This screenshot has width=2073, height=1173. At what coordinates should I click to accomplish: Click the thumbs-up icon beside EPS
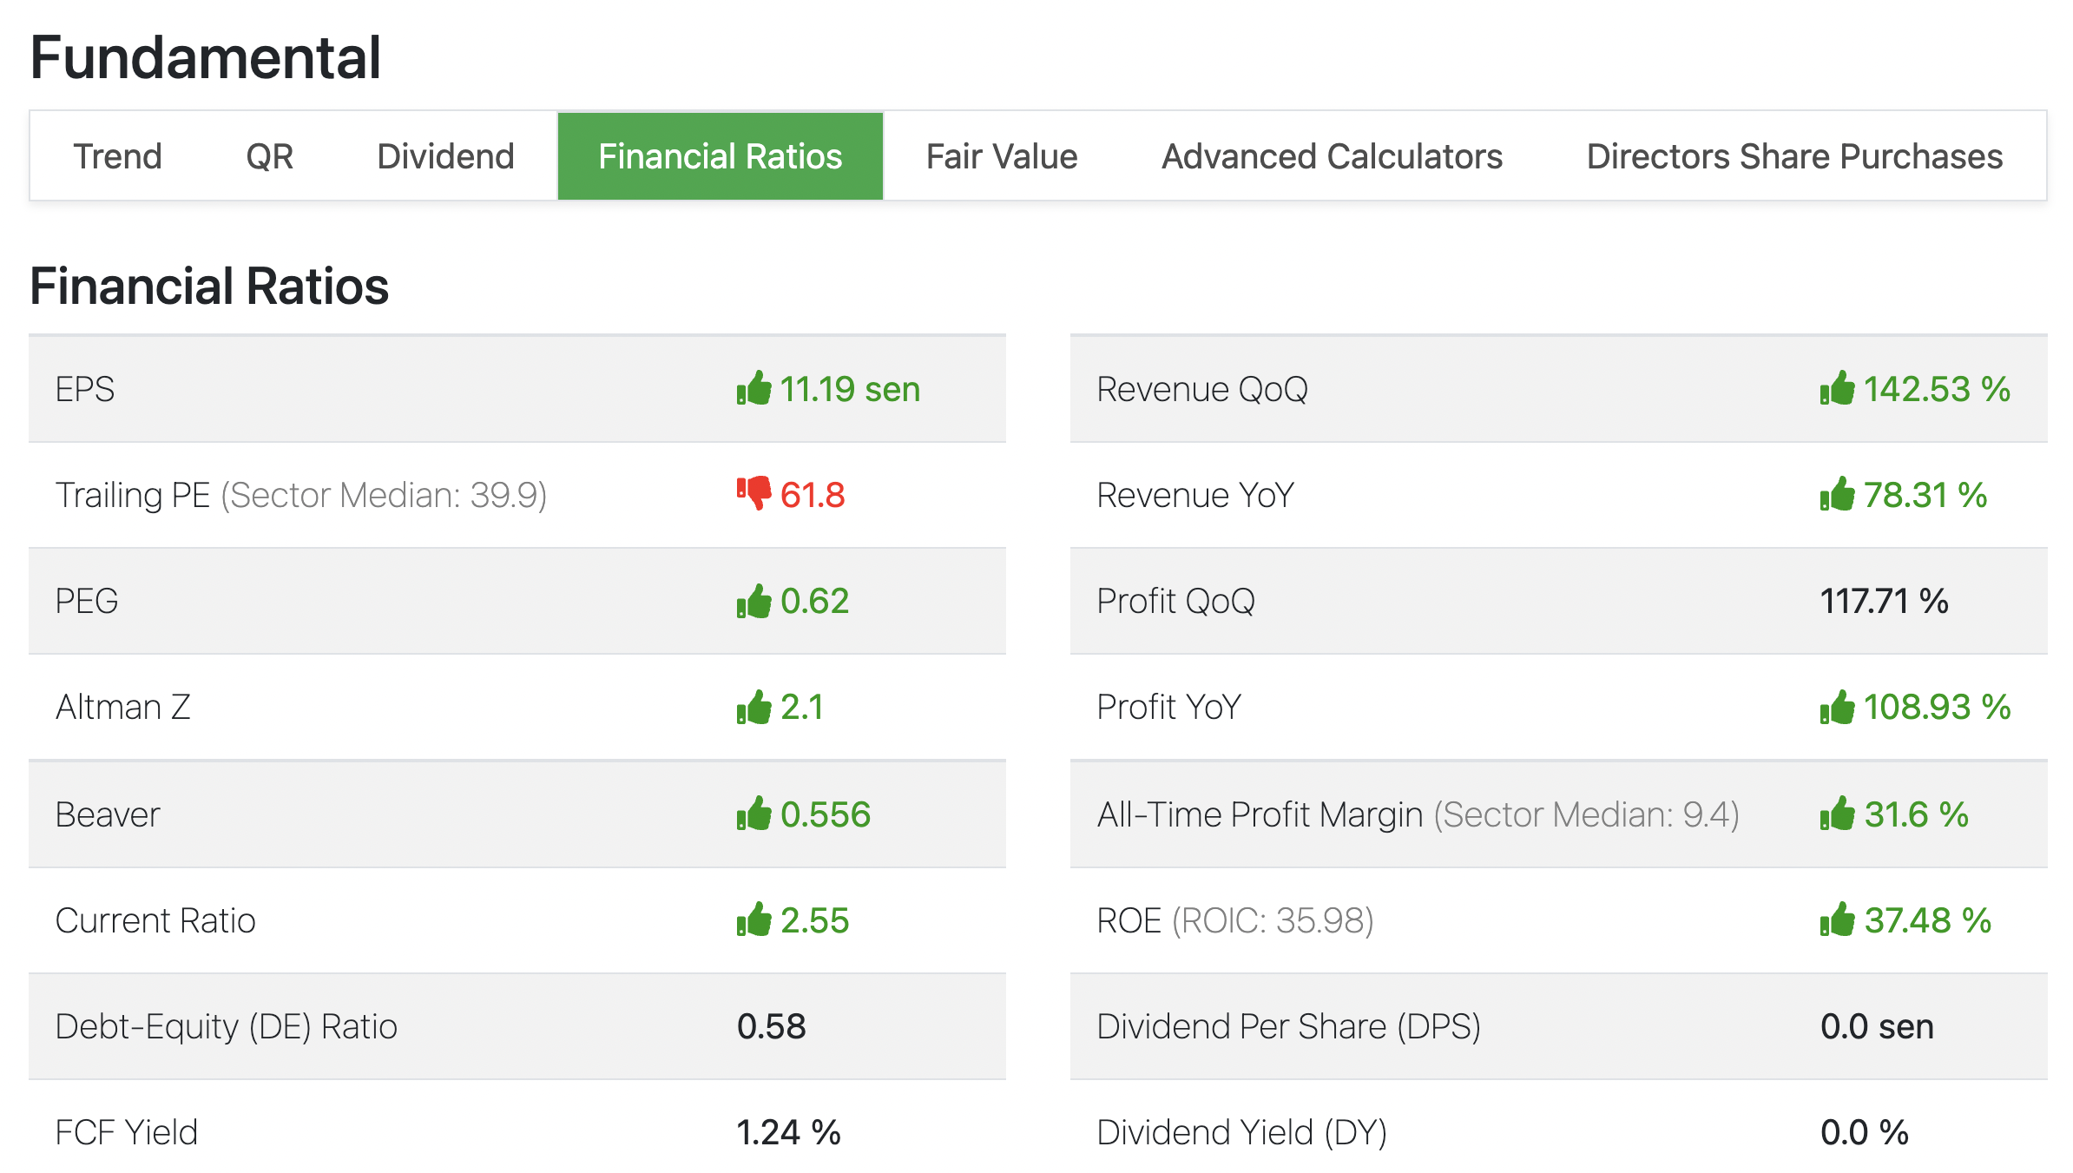tap(754, 388)
